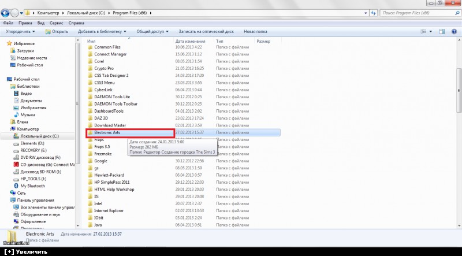The height and width of the screenshot is (256, 462).
Task: Click the Common Files folder icon
Action: (90, 47)
